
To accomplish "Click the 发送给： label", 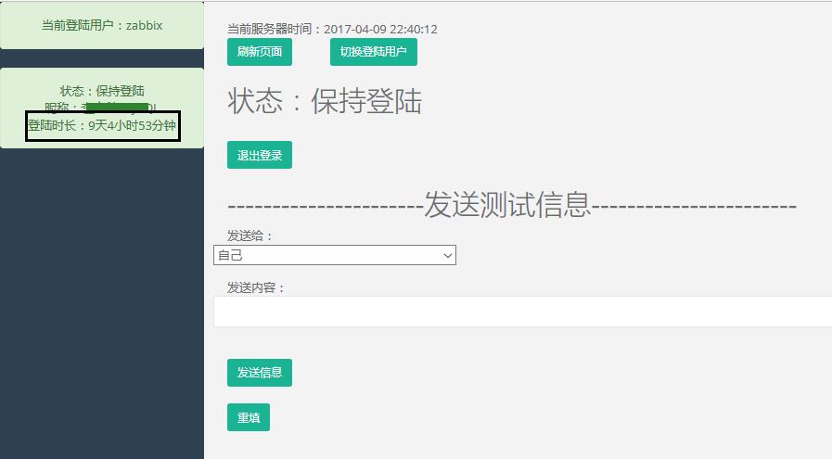I will (250, 236).
